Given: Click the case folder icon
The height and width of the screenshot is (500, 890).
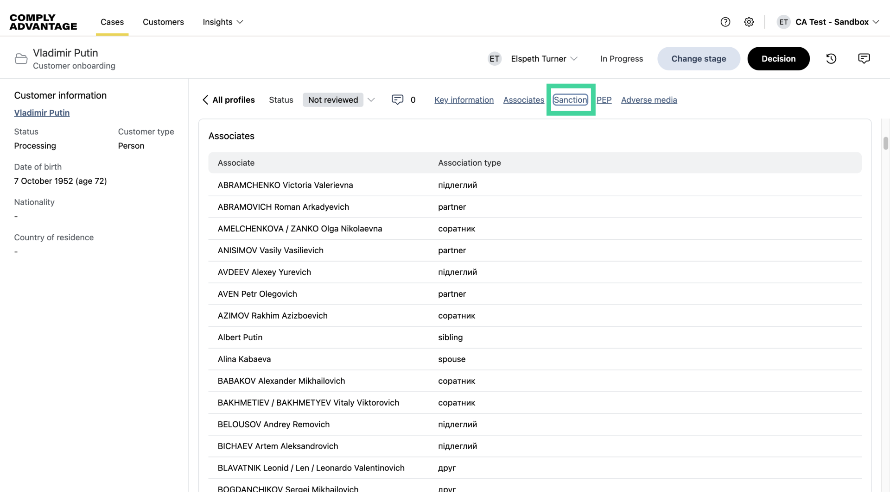Looking at the screenshot, I should (x=21, y=59).
